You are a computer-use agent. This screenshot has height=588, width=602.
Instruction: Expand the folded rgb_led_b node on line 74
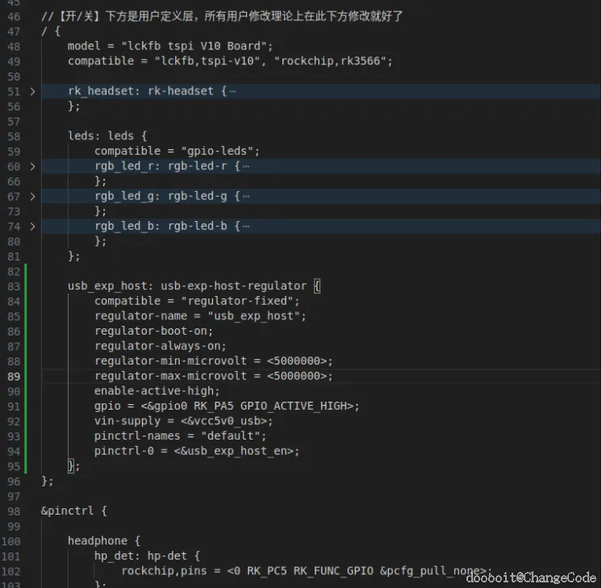tap(32, 227)
